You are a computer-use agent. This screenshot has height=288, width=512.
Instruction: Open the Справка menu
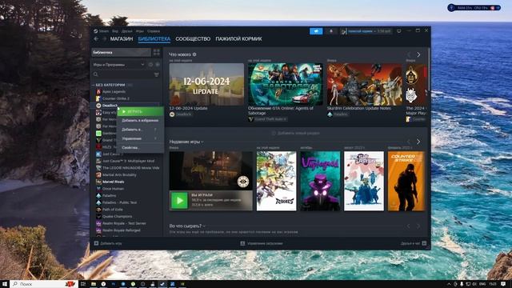coord(154,31)
